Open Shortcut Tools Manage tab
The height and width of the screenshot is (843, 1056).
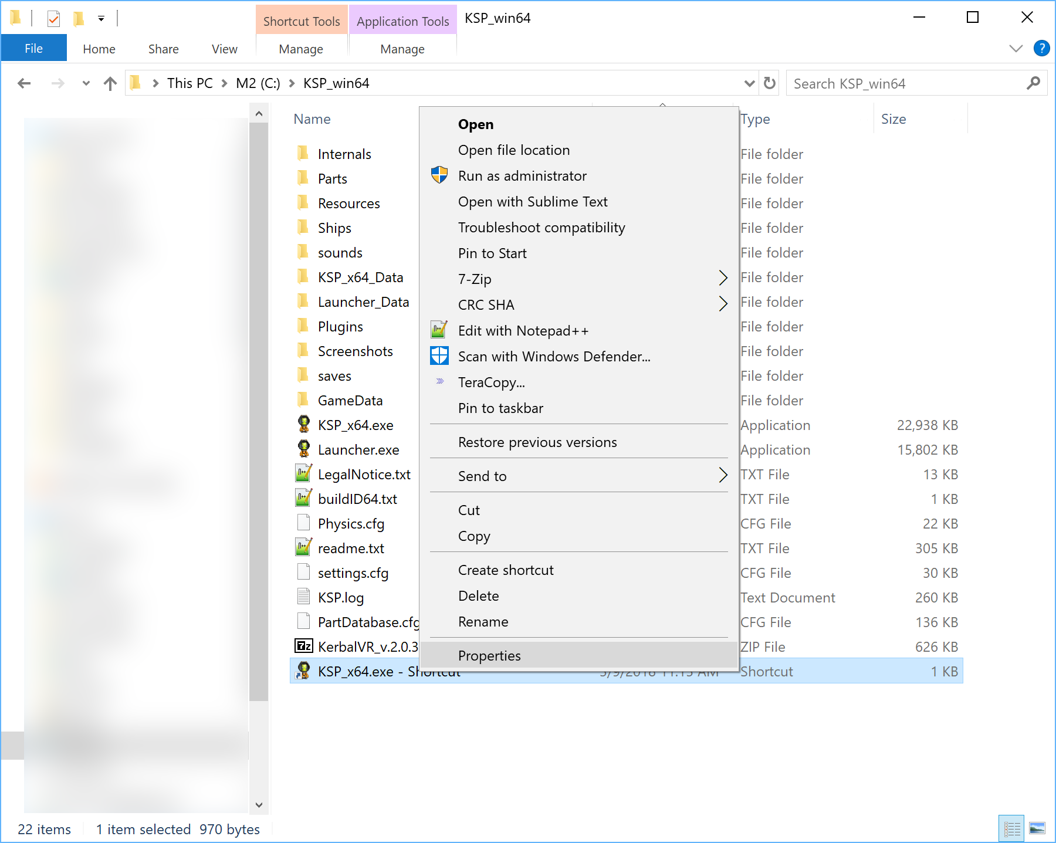coord(301,49)
